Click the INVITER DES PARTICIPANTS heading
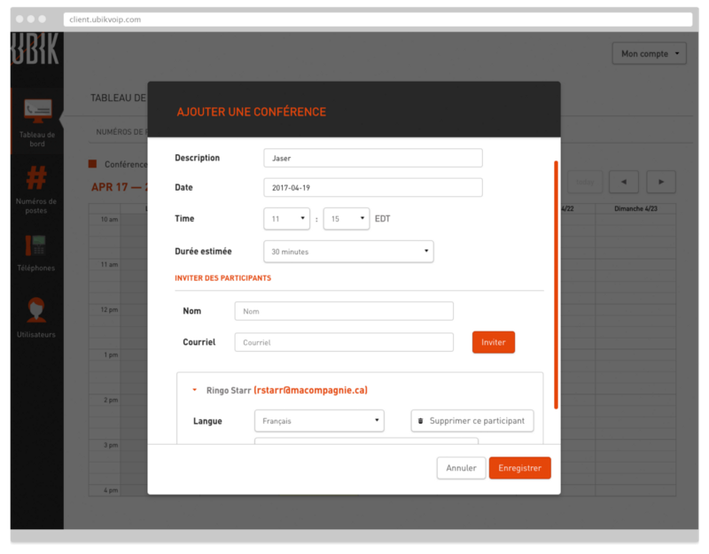This screenshot has height=554, width=709. tap(223, 278)
